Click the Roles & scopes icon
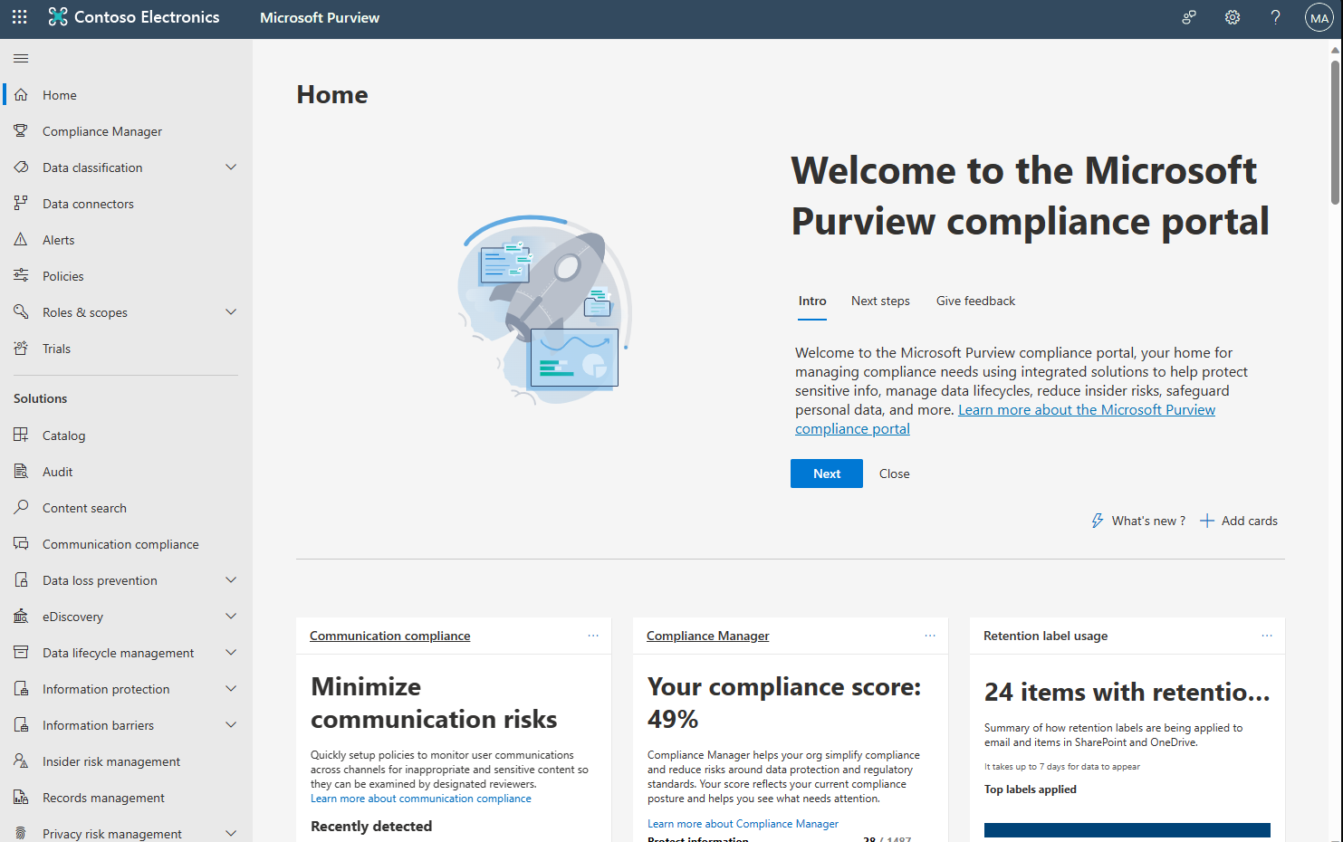The width and height of the screenshot is (1343, 842). [21, 312]
